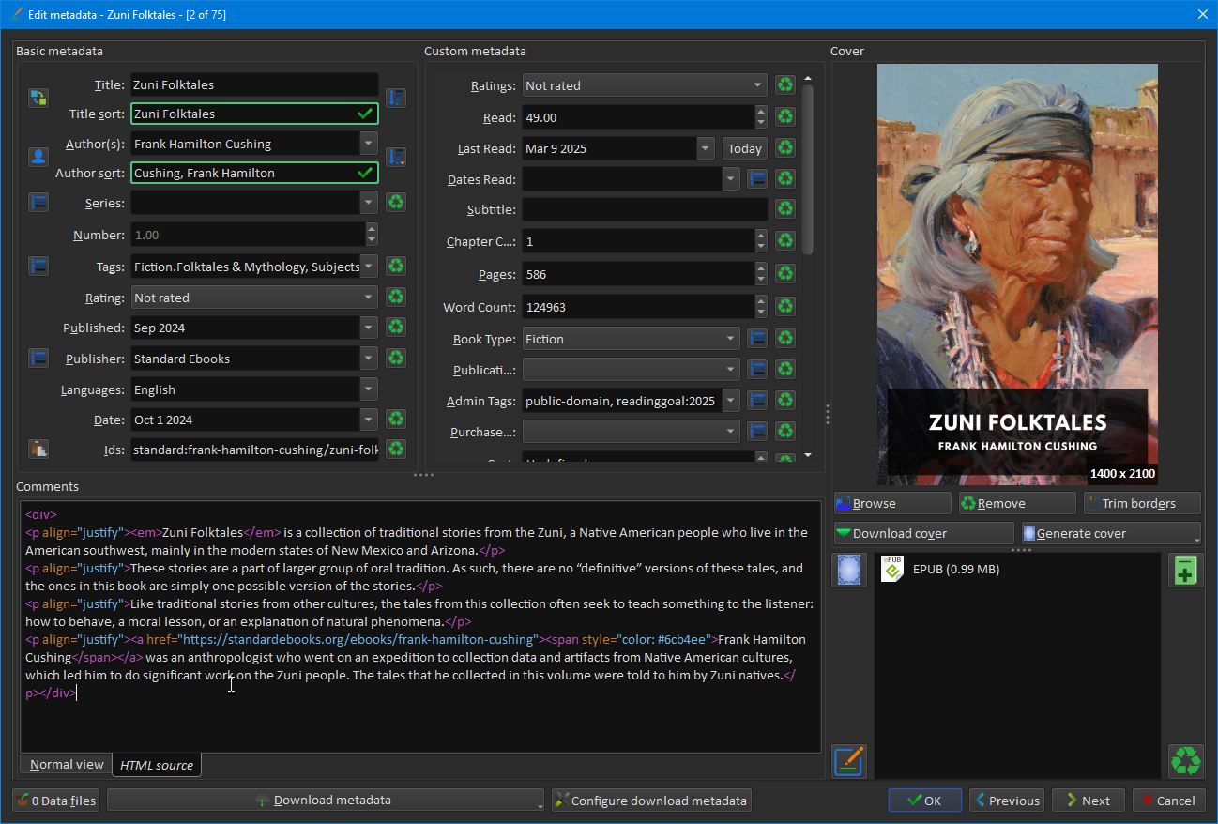Open the manage authors icon
The image size is (1218, 824).
38,157
